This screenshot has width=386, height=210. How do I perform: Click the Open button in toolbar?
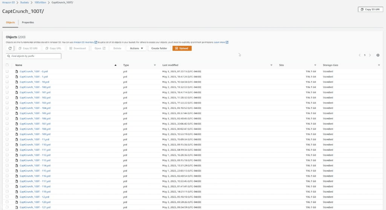point(100,48)
